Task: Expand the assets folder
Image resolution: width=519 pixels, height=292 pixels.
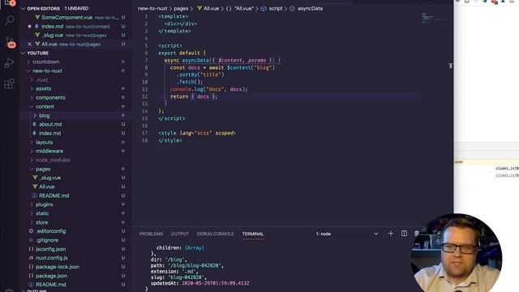Action: pos(43,88)
